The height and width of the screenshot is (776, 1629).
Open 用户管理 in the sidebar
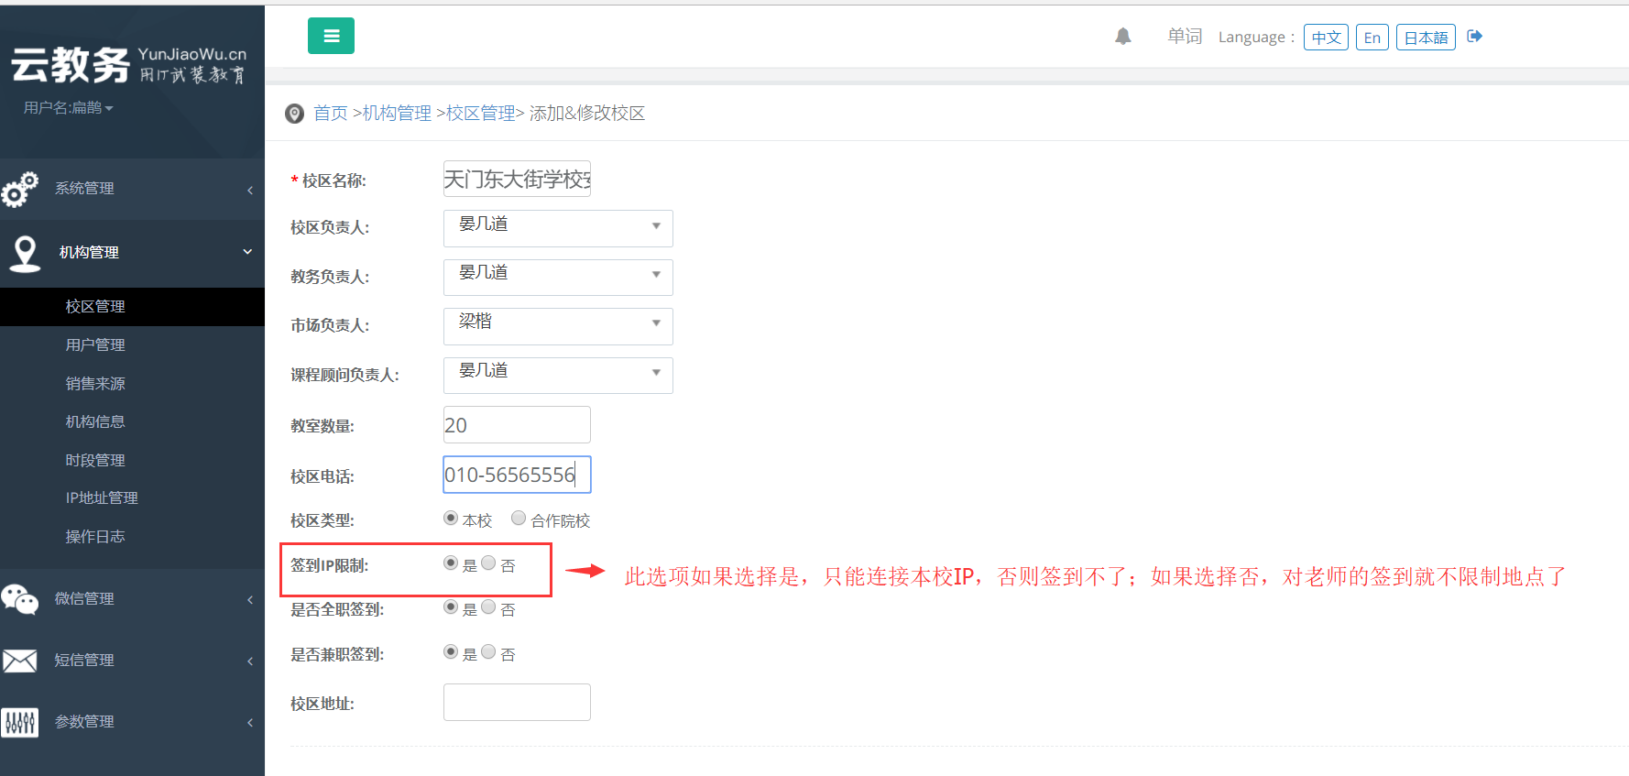tap(95, 345)
